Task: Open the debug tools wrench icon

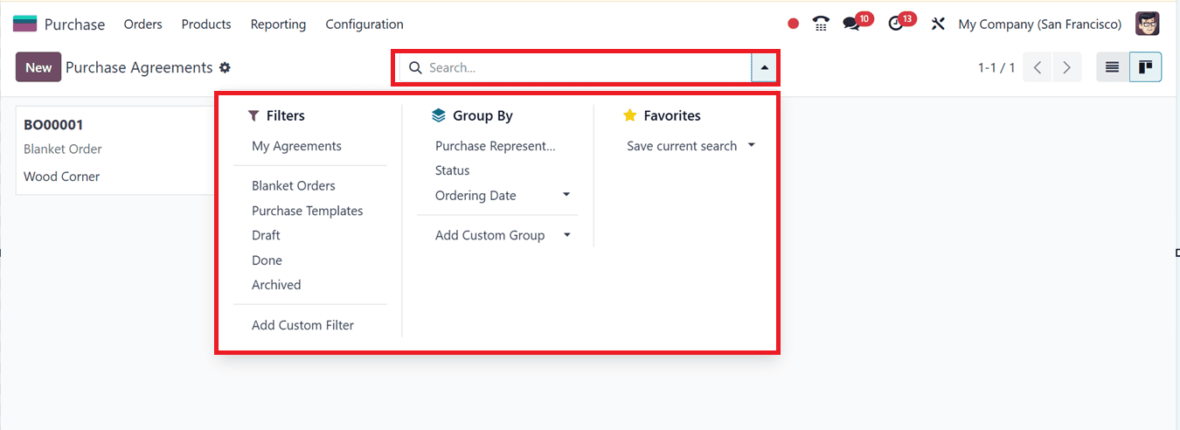Action: click(x=938, y=24)
